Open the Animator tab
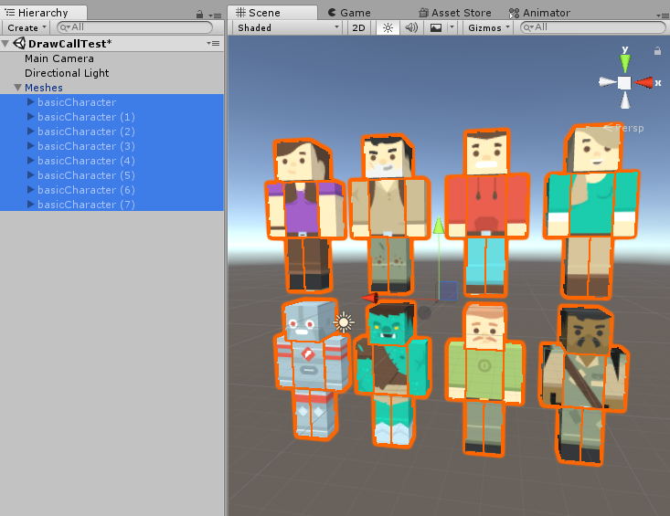Viewport: 670px width, 516px height. [x=539, y=13]
